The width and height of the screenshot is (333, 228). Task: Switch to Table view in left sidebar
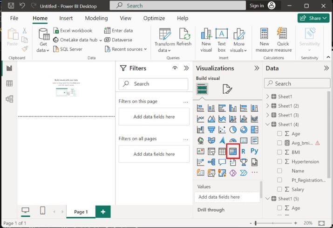(x=9, y=83)
